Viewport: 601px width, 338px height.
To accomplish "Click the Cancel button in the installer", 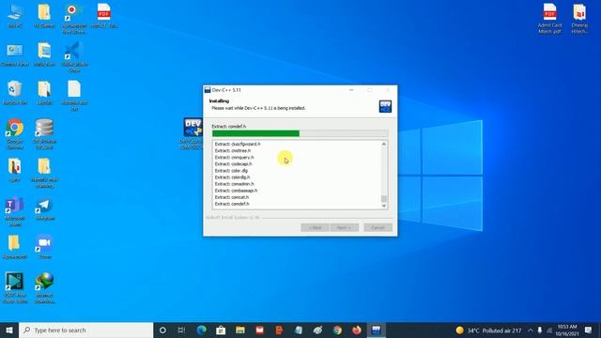I will [x=378, y=227].
